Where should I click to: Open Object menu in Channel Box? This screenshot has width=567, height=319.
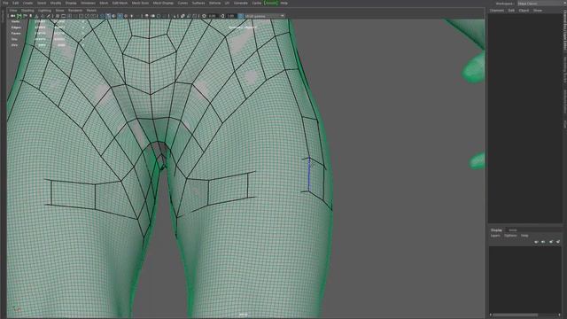pyautogui.click(x=524, y=11)
